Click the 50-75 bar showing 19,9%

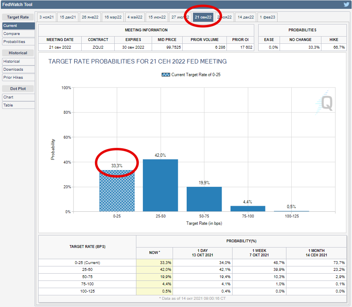click(204, 199)
